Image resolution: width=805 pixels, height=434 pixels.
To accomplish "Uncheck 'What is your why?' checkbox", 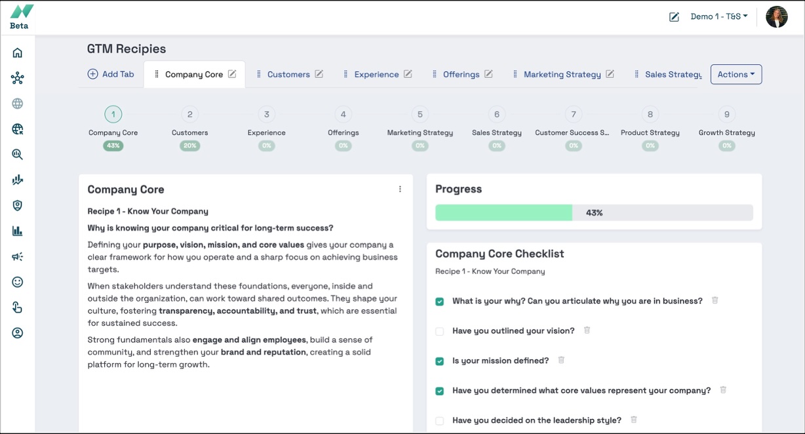I will [439, 302].
